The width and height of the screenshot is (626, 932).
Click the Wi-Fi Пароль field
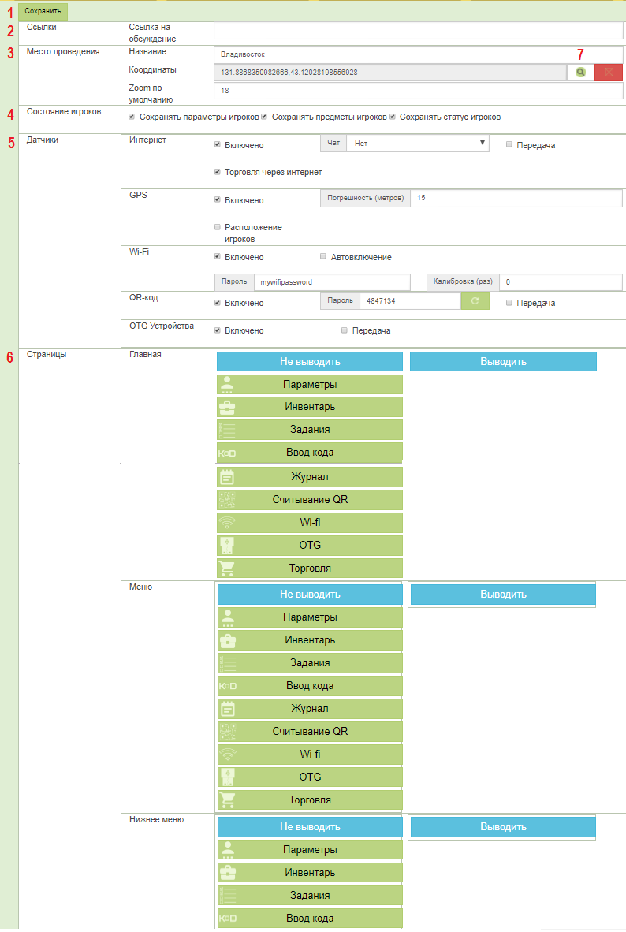[x=332, y=282]
